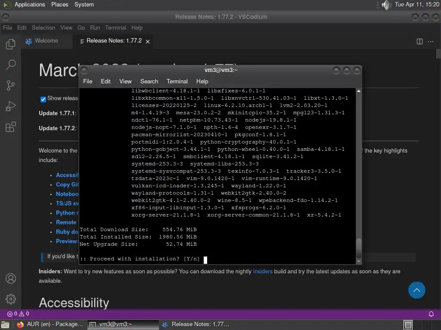Open VSCodium View menu

(66, 27)
